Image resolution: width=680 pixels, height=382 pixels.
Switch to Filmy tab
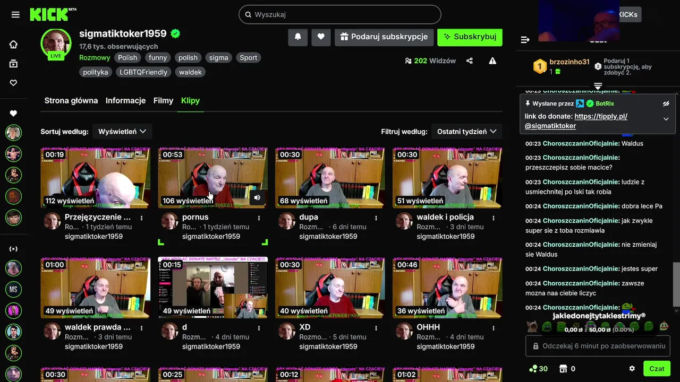(x=163, y=100)
